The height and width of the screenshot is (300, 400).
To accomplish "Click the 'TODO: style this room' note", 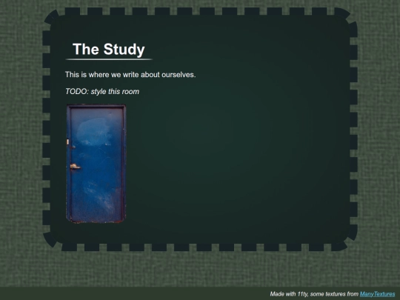I will 102,91.
